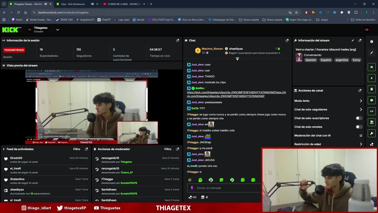The height and width of the screenshot is (213, 378).
Task: Click the purple microphone icon in message box
Action: tap(192, 188)
